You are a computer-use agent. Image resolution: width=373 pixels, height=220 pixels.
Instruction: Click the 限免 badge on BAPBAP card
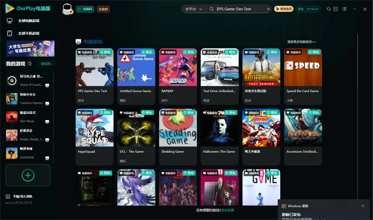pyautogui.click(x=189, y=52)
